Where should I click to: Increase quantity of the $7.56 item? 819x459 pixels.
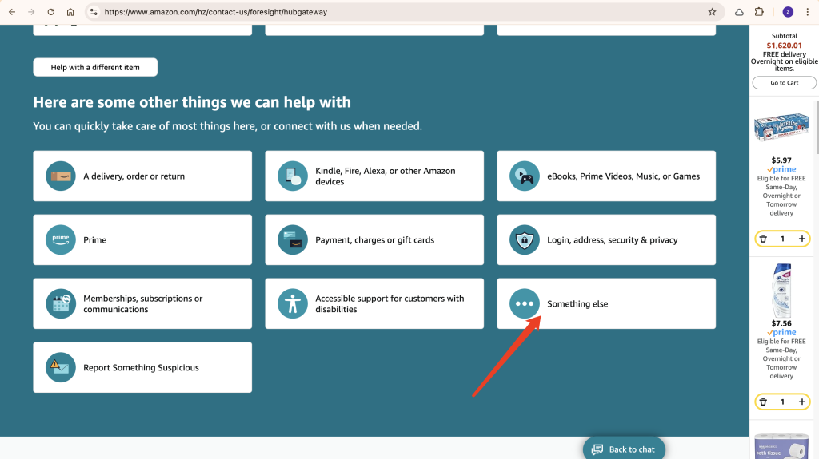click(801, 402)
